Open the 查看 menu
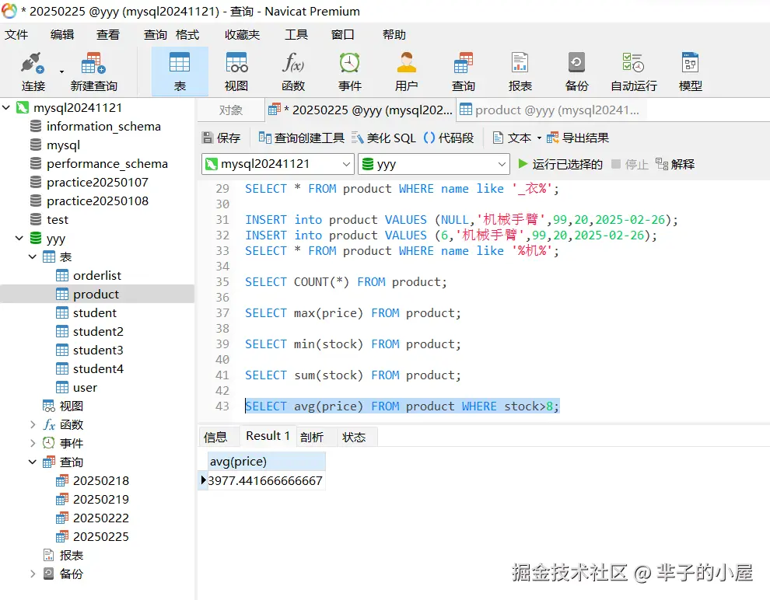 coord(108,35)
